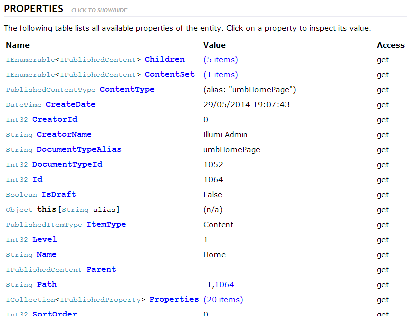Inspect the CreateDate property
The image size is (411, 316).
[x=71, y=104]
